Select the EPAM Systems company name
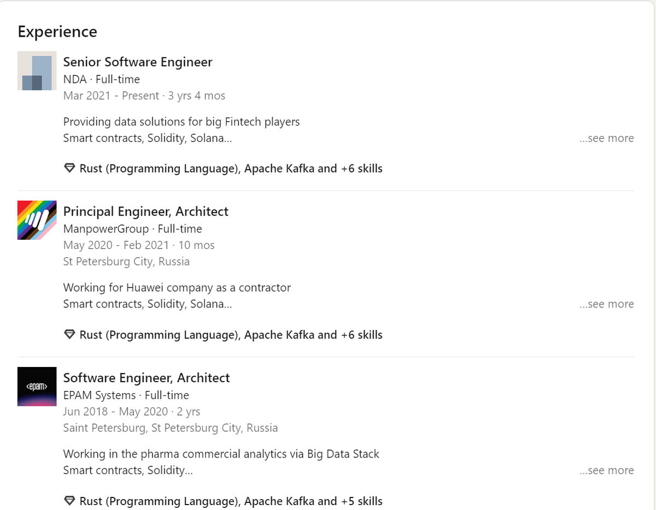Viewport: 656px width, 510px height. pos(99,395)
